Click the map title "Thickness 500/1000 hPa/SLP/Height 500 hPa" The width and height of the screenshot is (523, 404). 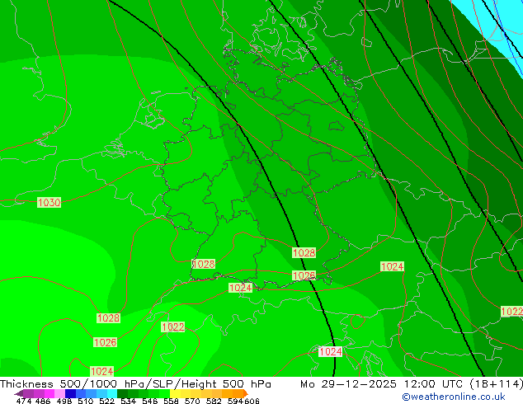pyautogui.click(x=135, y=384)
